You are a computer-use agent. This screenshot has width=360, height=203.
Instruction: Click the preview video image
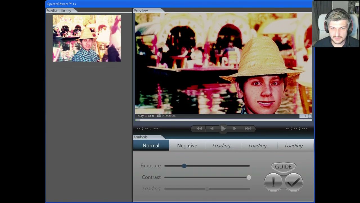click(x=223, y=63)
